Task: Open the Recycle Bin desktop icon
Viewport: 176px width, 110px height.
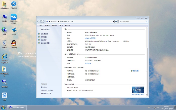Action: pyautogui.click(x=5, y=44)
